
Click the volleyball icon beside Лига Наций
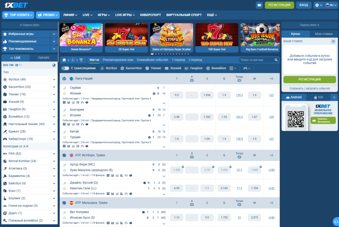pyautogui.click(x=64, y=79)
